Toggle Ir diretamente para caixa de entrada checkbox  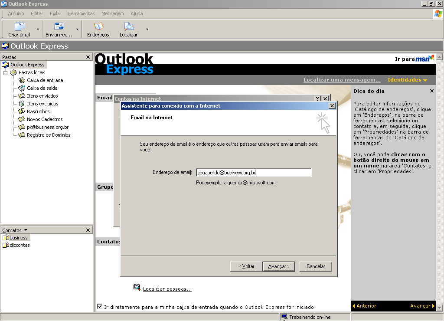pyautogui.click(x=100, y=306)
